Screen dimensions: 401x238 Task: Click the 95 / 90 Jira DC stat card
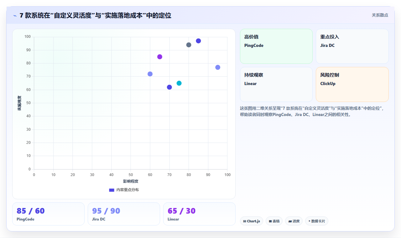(x=124, y=214)
